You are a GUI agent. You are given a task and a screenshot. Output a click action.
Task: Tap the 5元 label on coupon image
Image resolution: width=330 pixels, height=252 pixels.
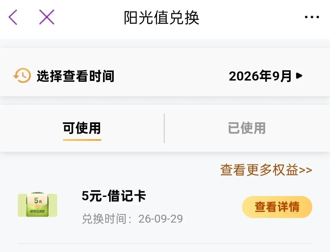38,200
